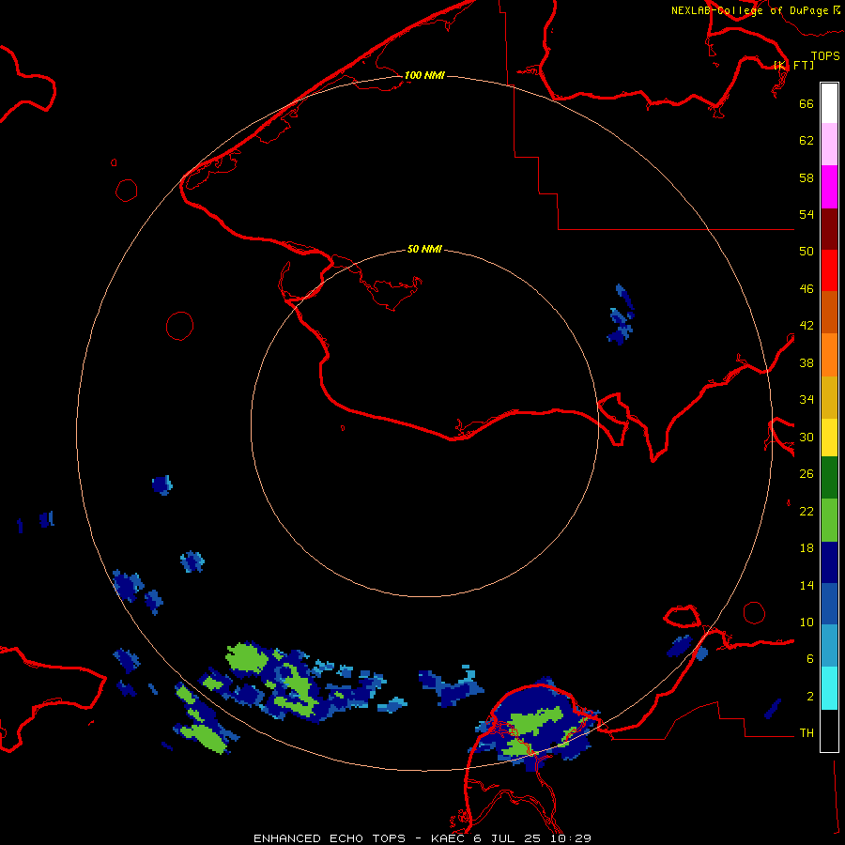Click the legend value 10
Viewport: 845px width, 845px height.
click(807, 622)
